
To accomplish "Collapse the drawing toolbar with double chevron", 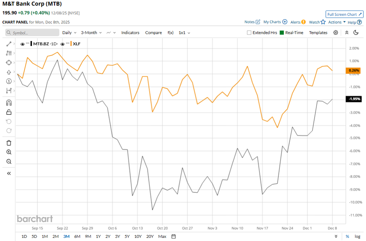I will [9, 173].
